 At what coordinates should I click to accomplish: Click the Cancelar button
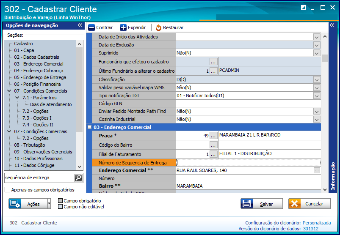[x=310, y=204]
